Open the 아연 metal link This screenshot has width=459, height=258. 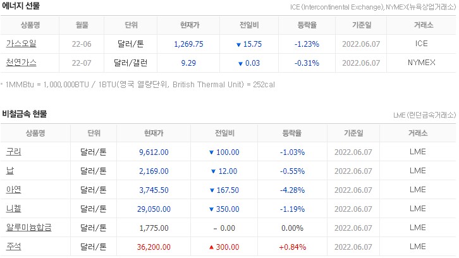[13, 190]
